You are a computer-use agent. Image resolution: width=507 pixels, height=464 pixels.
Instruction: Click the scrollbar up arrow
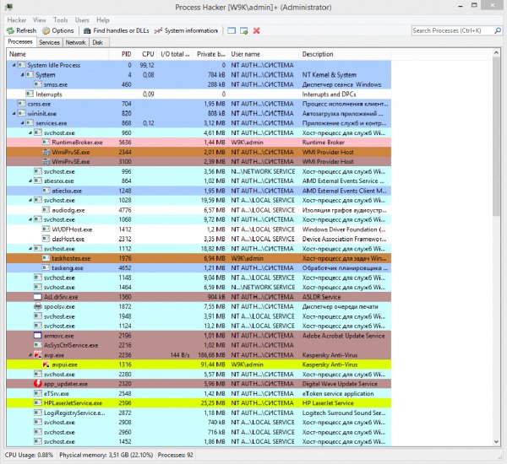tap(496, 52)
